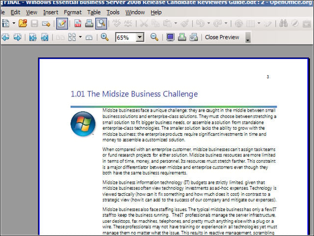Open the Redo history dropdown arrow
The height and width of the screenshot is (236, 314).
tap(226, 24)
